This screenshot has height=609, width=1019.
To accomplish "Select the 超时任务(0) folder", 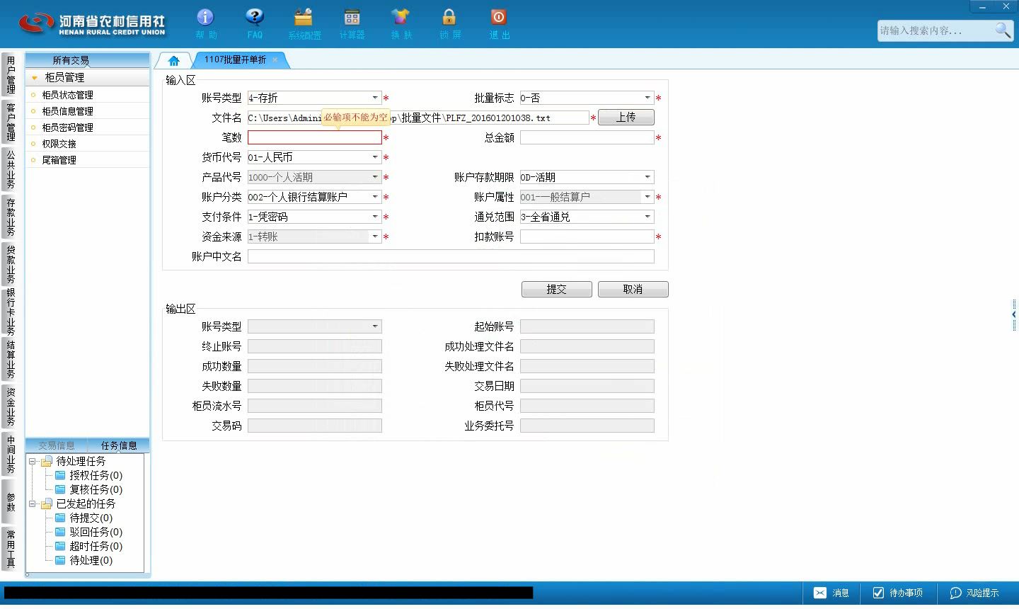I will pos(88,546).
